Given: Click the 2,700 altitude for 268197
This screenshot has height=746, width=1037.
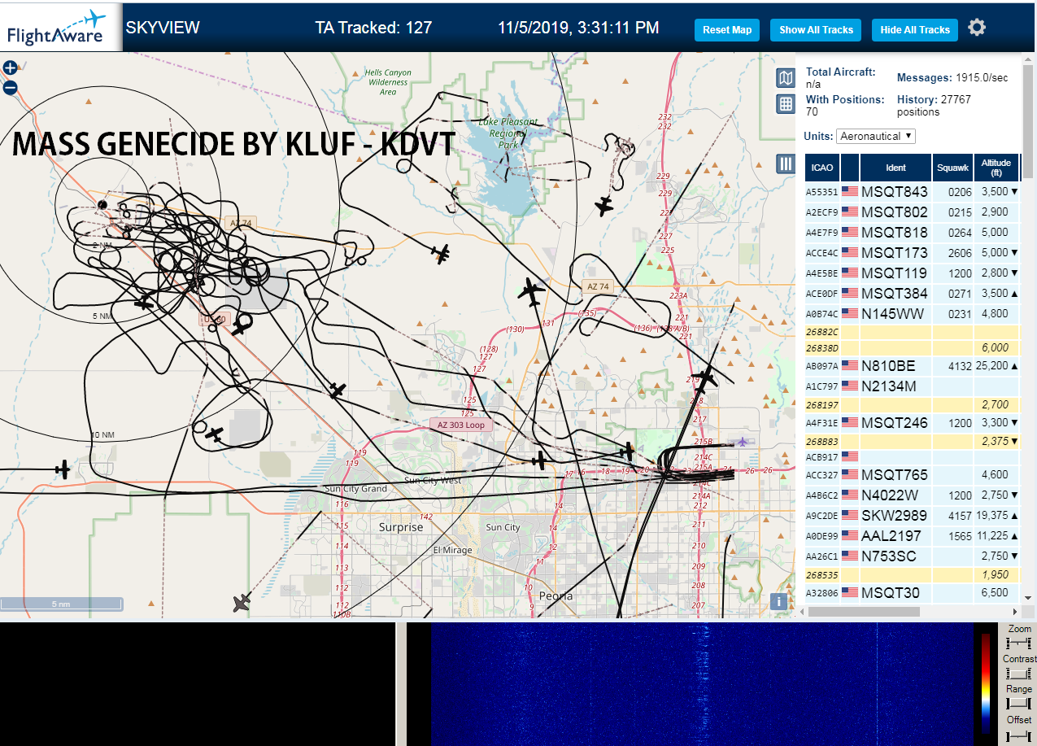Looking at the screenshot, I should (x=995, y=404).
